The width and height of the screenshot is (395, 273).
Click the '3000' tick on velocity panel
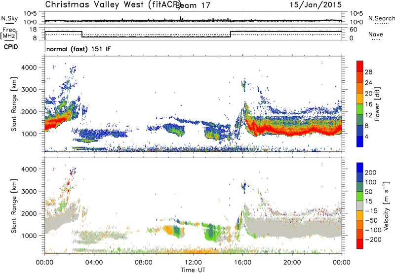tap(29, 191)
